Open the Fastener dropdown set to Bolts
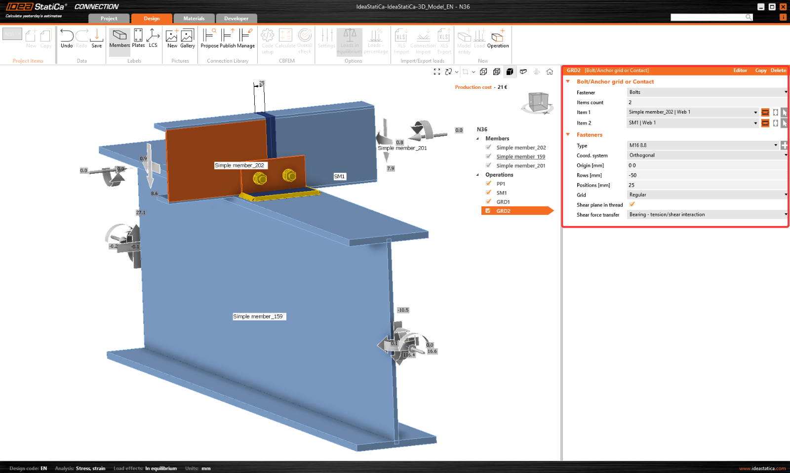Screen dimensions: 790x473 coord(707,92)
